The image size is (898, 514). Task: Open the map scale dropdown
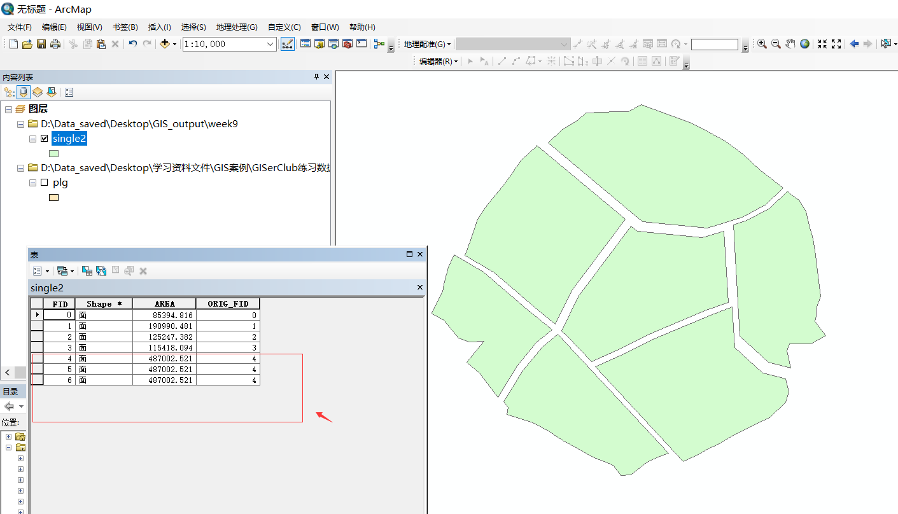tap(270, 44)
